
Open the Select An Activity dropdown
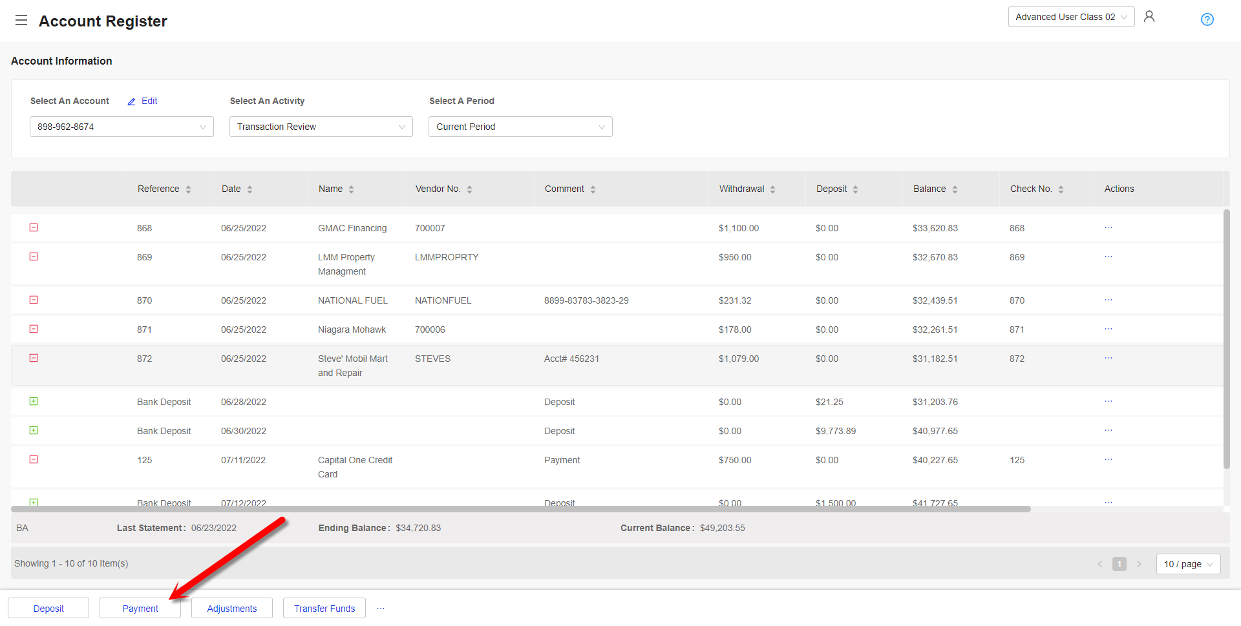pos(321,127)
